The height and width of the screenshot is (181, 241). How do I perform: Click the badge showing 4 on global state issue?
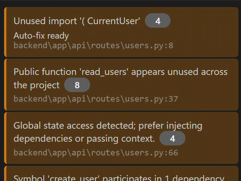(x=172, y=138)
